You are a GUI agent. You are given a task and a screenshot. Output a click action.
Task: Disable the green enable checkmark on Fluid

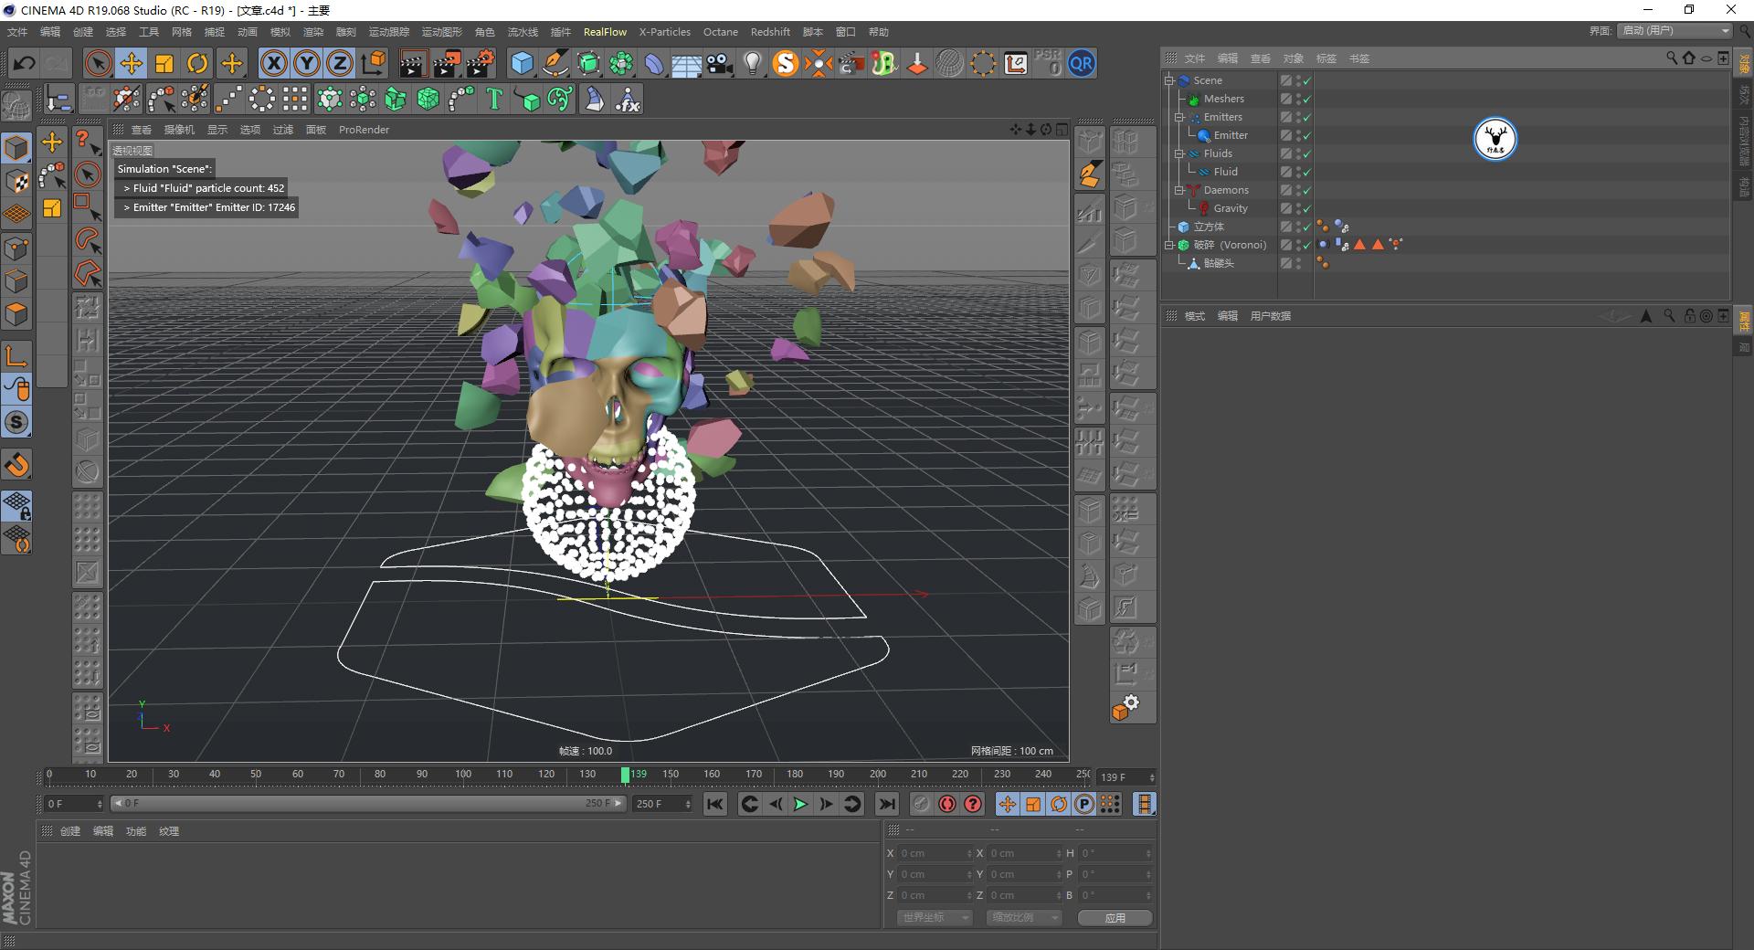click(x=1306, y=171)
